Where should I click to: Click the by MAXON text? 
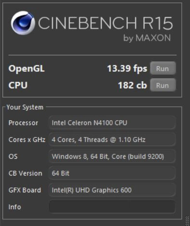pos(147,38)
